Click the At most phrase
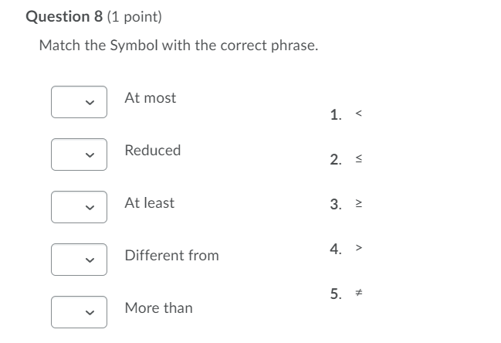This screenshot has width=501, height=343. click(x=150, y=98)
